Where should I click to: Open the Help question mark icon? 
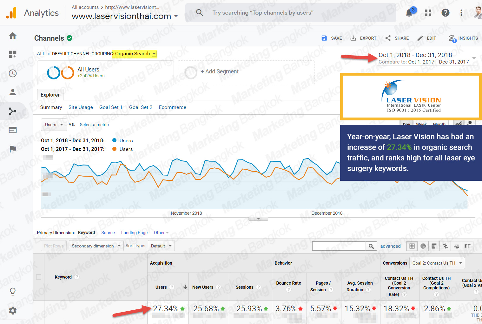point(446,13)
